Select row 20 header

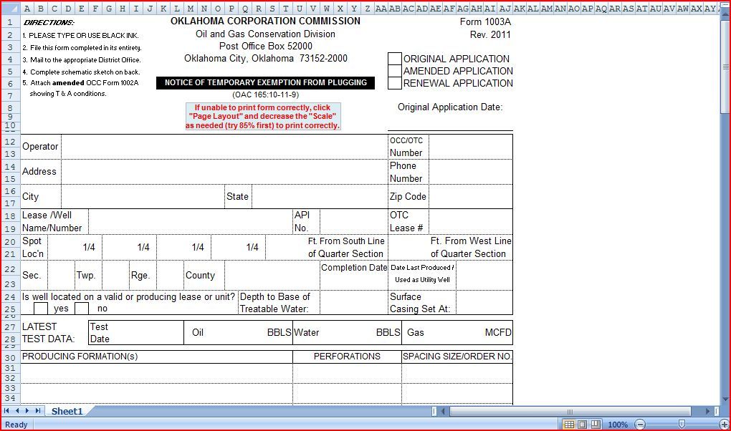point(10,241)
